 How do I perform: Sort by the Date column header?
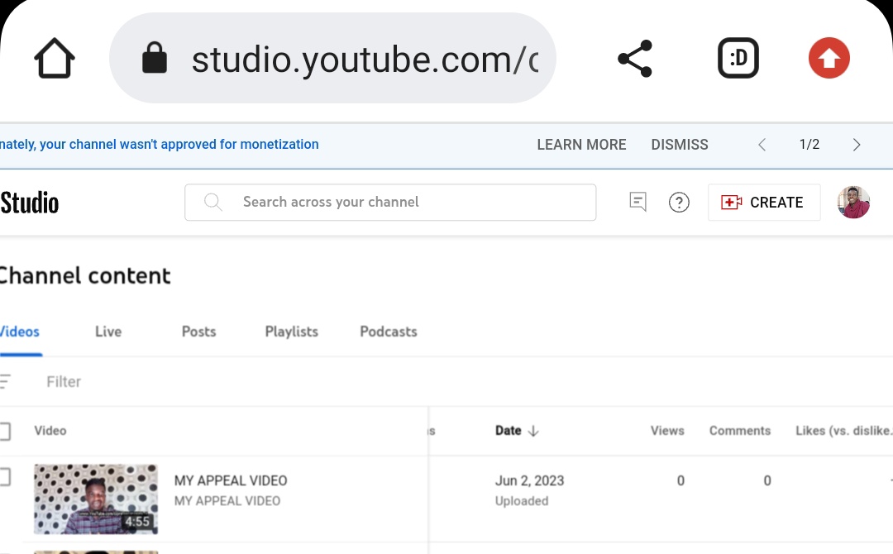point(508,431)
